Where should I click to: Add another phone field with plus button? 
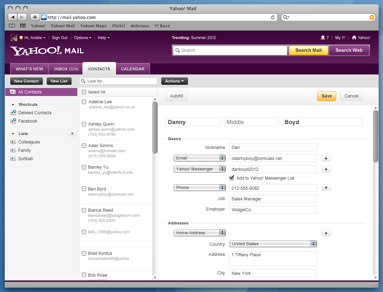click(326, 188)
